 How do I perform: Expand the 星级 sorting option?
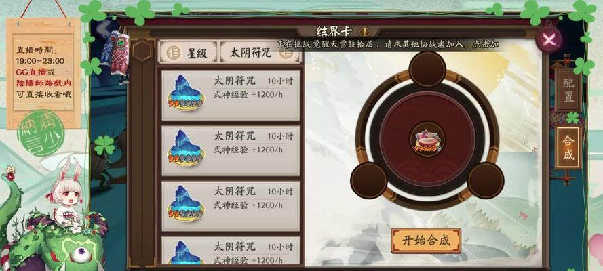[189, 52]
